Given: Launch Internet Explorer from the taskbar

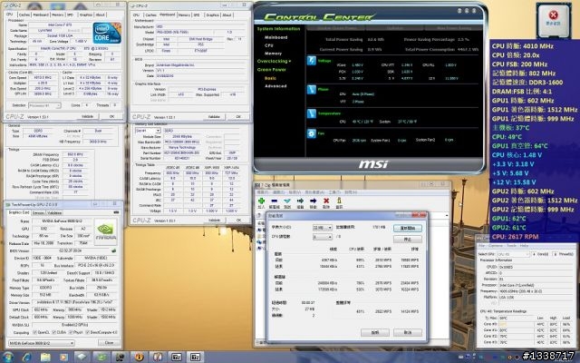Looking at the screenshot, I should [26, 357].
